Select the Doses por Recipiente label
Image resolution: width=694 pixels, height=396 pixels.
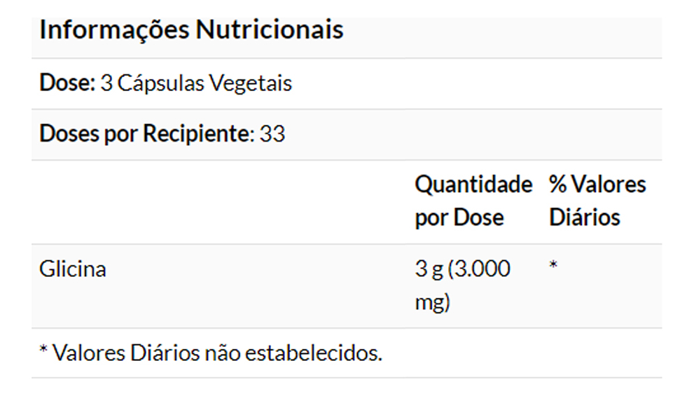pos(144,134)
